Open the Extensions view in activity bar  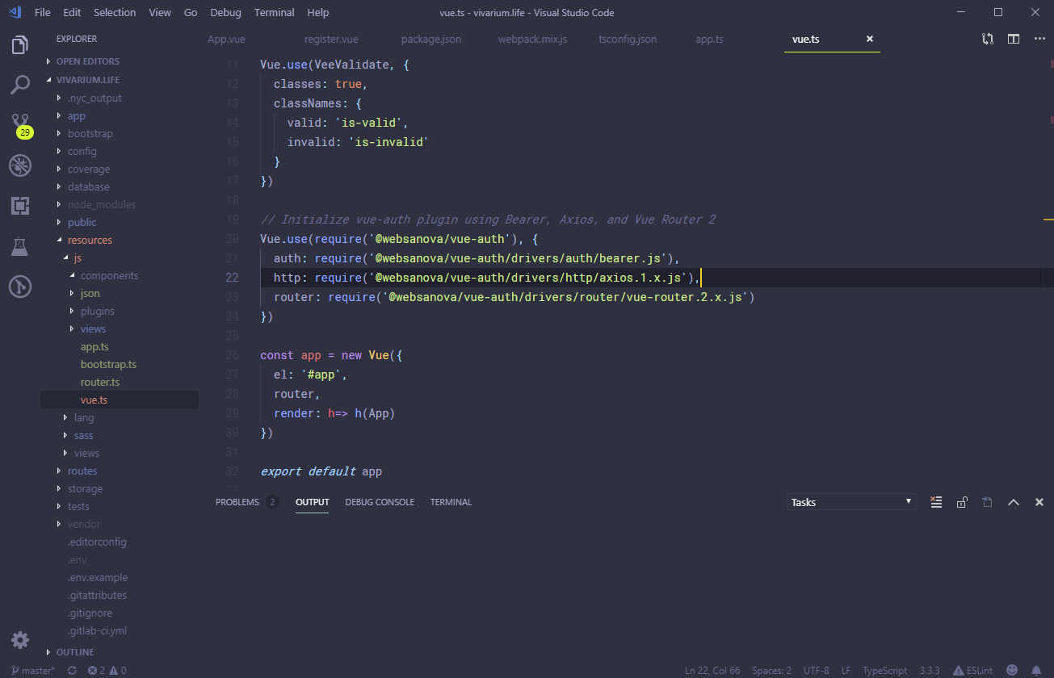[x=20, y=206]
